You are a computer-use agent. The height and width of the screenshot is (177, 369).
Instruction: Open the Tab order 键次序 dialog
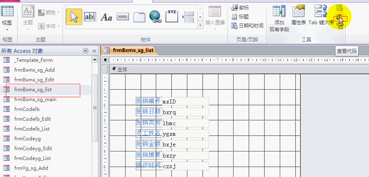[321, 15]
